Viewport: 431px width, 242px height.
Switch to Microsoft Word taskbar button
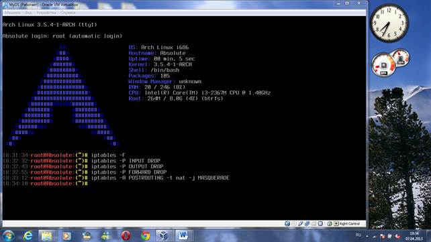click(183, 236)
